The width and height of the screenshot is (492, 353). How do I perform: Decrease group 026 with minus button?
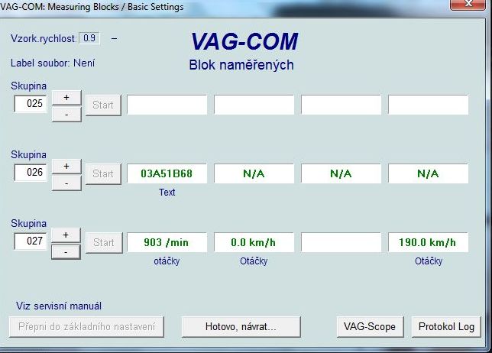[66, 183]
